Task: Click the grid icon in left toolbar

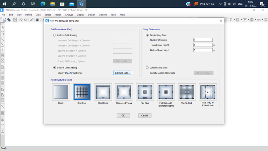Action: pyautogui.click(x=3, y=113)
